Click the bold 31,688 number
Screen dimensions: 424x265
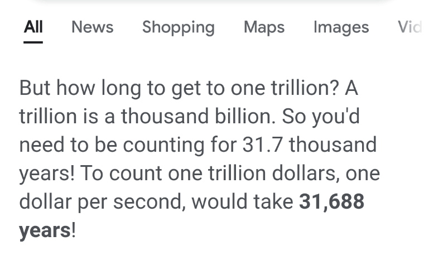click(331, 201)
